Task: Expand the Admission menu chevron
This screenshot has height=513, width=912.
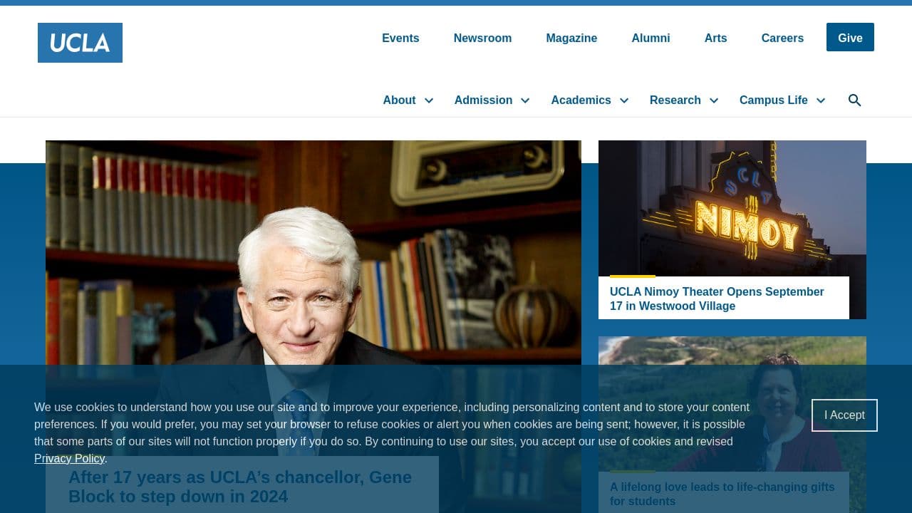Action: (525, 100)
